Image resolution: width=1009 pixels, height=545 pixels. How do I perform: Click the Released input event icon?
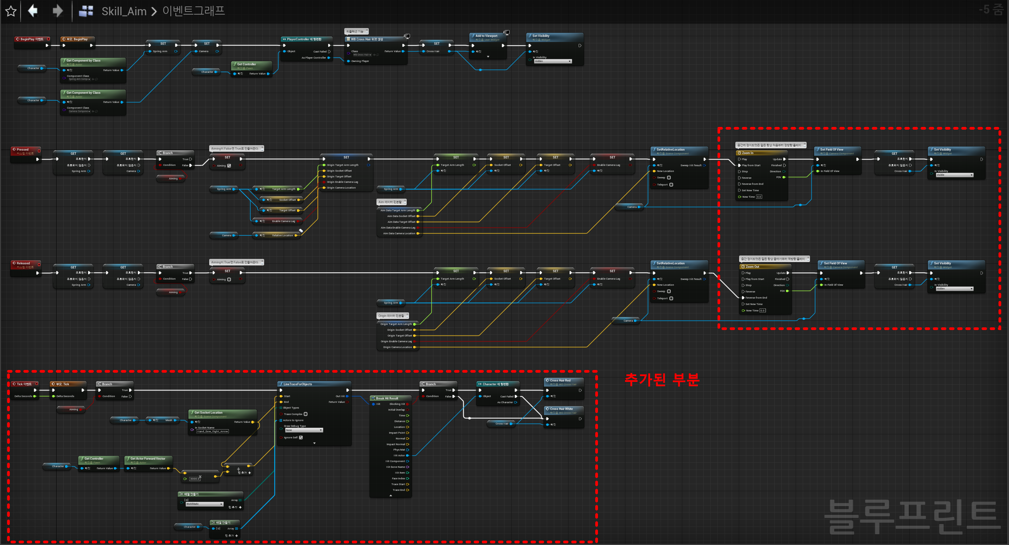(x=14, y=263)
